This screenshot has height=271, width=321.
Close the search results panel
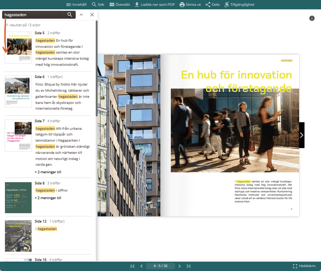click(x=92, y=15)
